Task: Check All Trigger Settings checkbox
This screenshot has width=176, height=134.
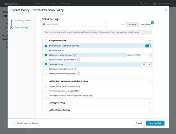Action: tap(46, 103)
